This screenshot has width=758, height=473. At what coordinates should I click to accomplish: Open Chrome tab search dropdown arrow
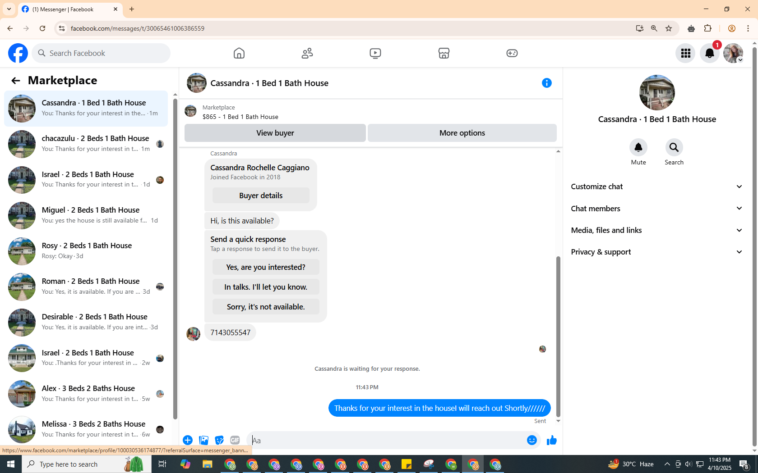pos(9,9)
